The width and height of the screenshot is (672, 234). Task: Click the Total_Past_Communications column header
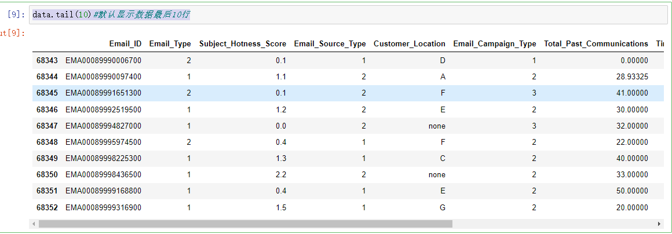[596, 43]
